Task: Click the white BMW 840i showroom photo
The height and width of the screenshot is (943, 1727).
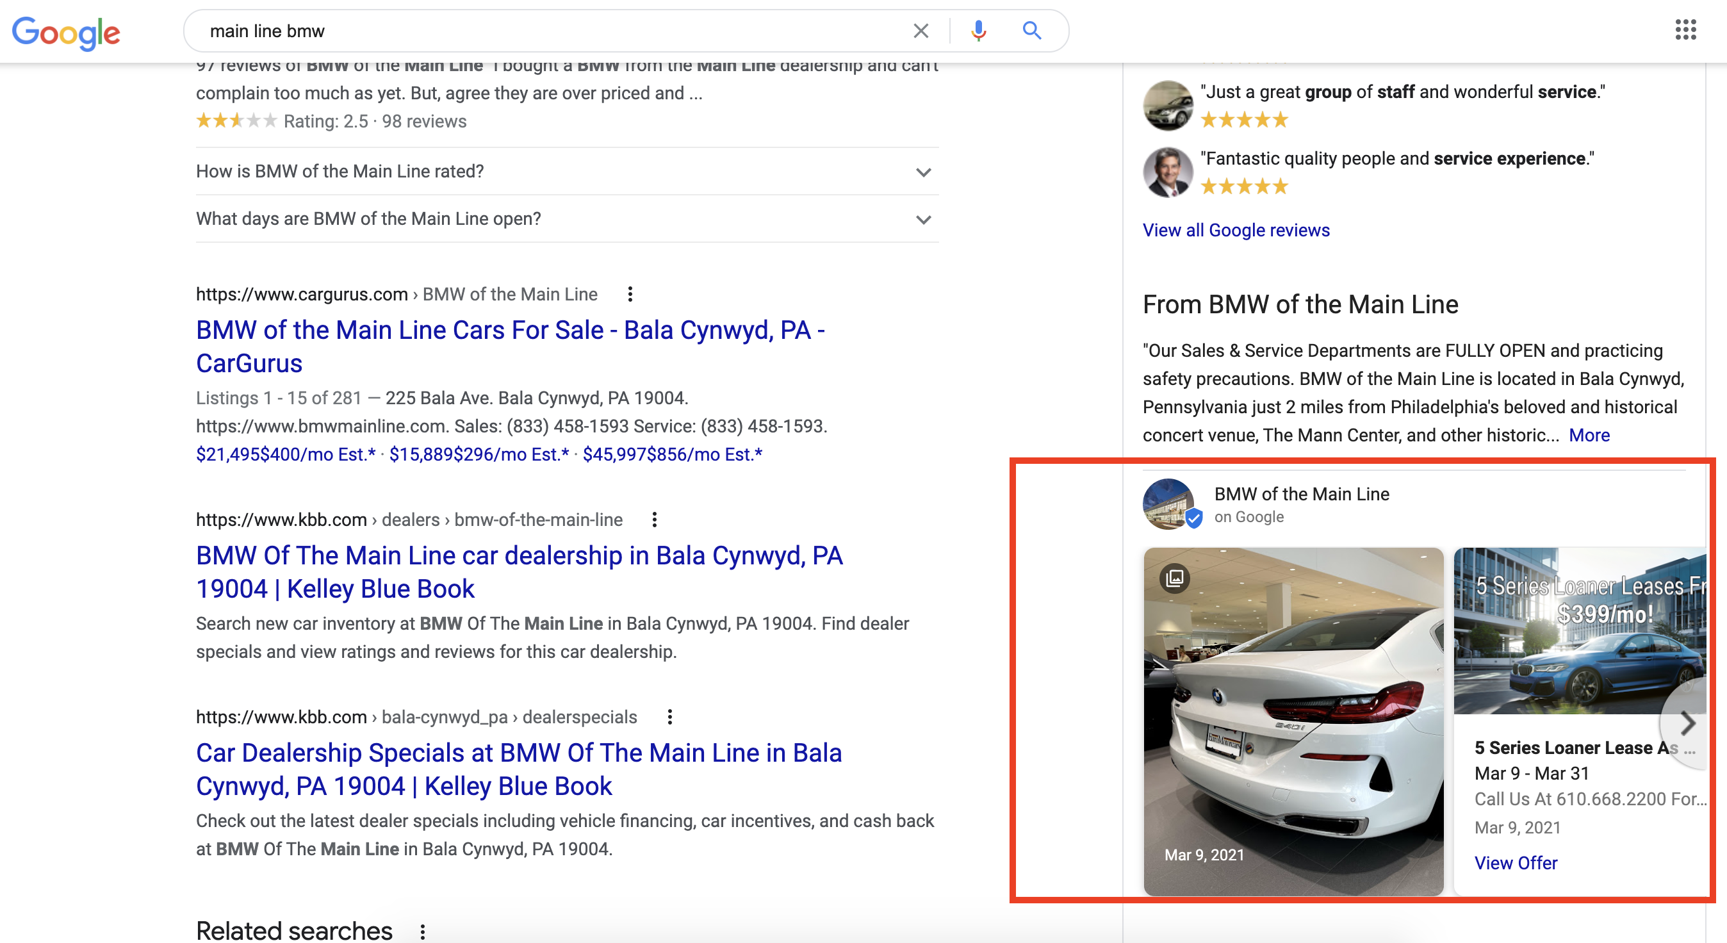Action: (1293, 725)
